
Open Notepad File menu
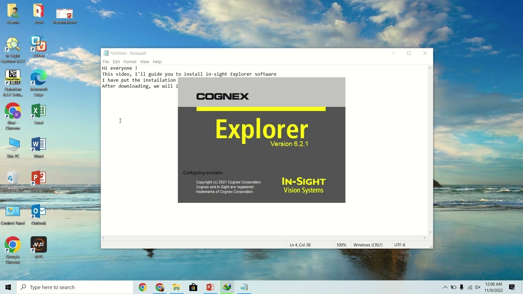coord(106,62)
